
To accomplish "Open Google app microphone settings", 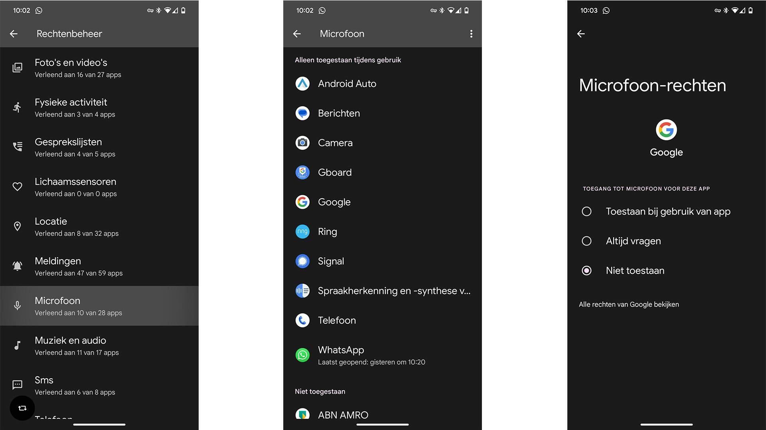I will [334, 202].
